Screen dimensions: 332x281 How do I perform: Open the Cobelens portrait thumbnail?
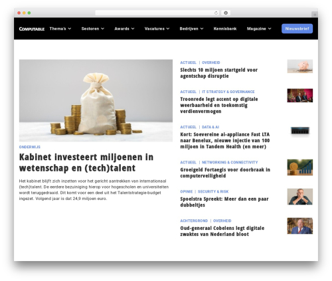pos(300,226)
